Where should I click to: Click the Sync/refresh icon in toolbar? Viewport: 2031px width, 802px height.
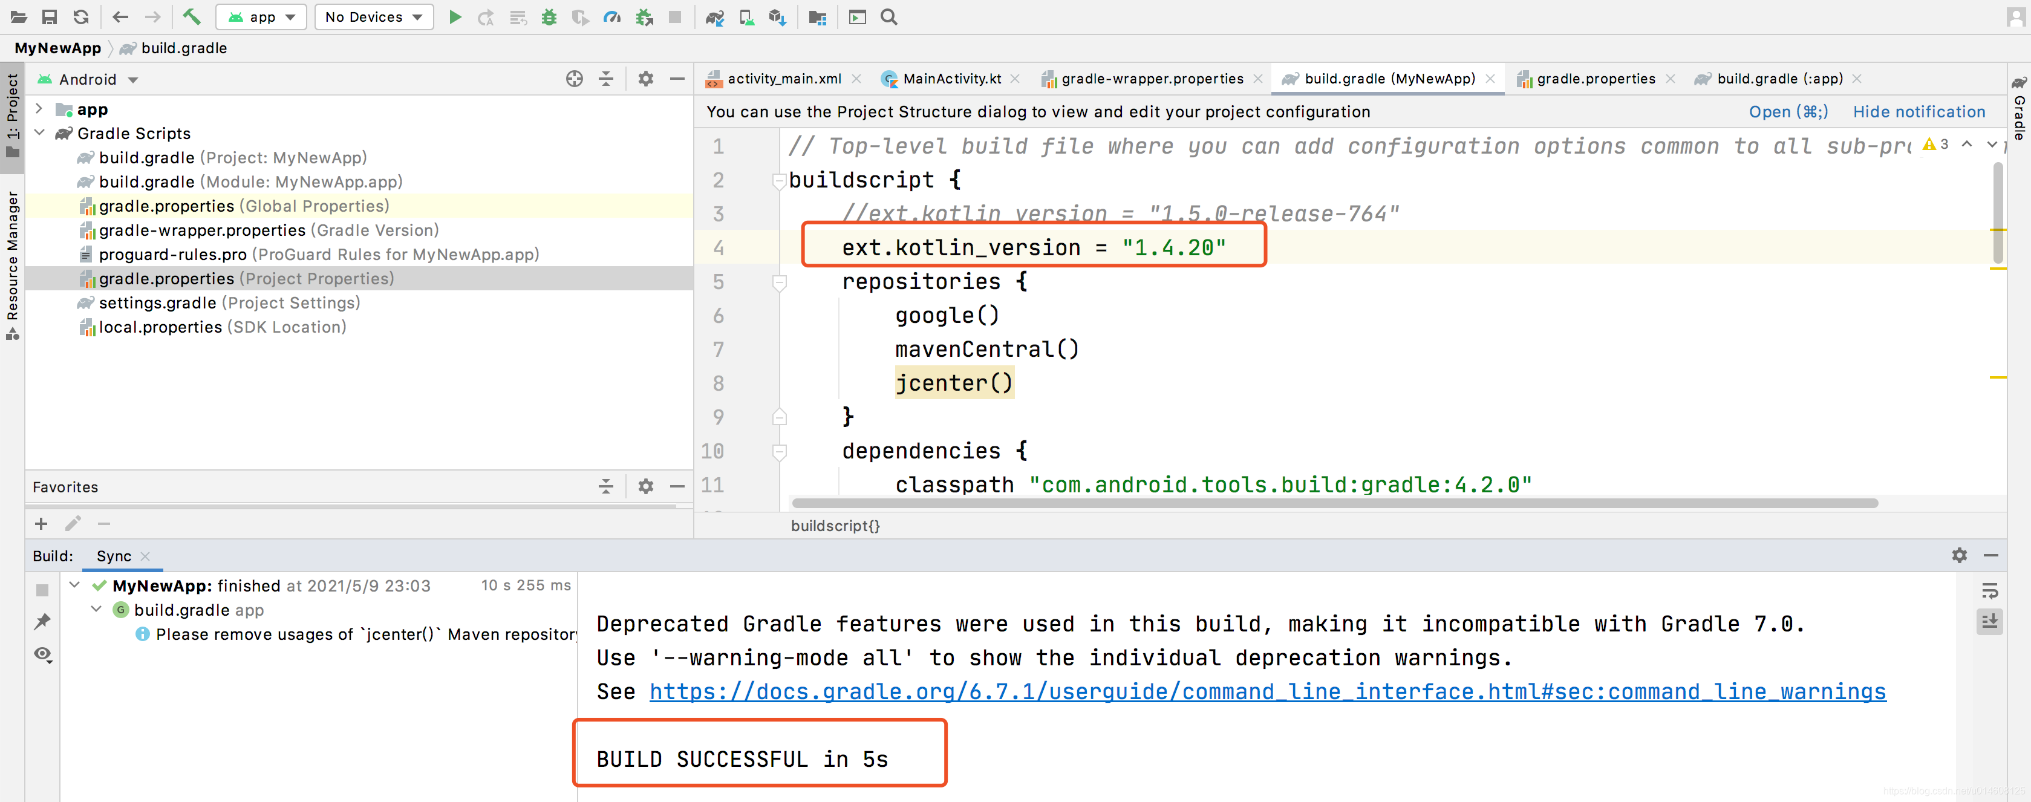coord(80,16)
